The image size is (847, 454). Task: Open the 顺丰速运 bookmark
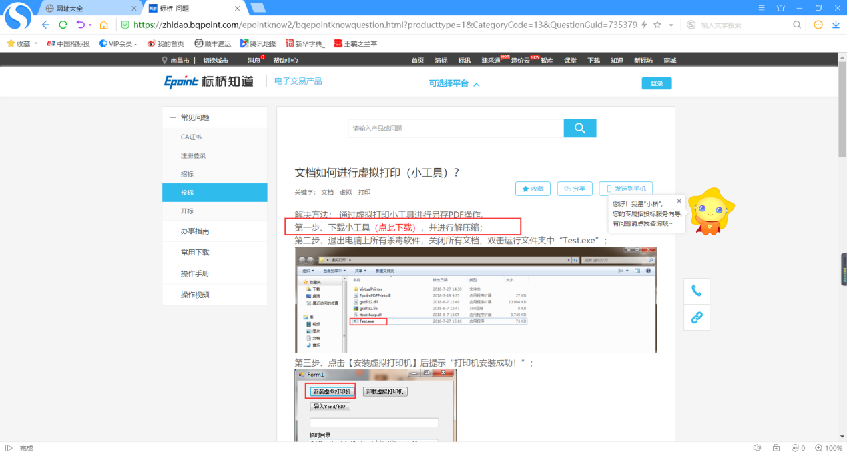(212, 43)
